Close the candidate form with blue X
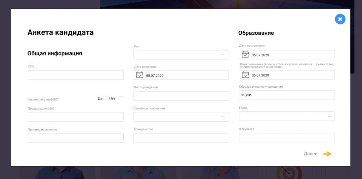362x179 pixels. click(340, 19)
